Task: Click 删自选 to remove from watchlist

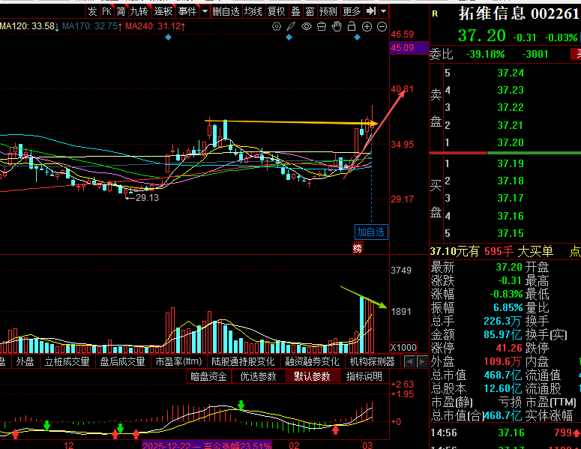Action: point(226,11)
